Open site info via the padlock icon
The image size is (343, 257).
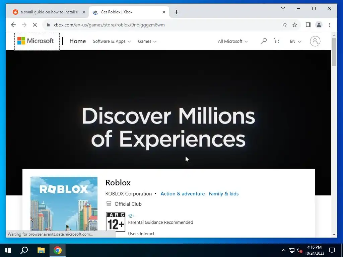48,25
